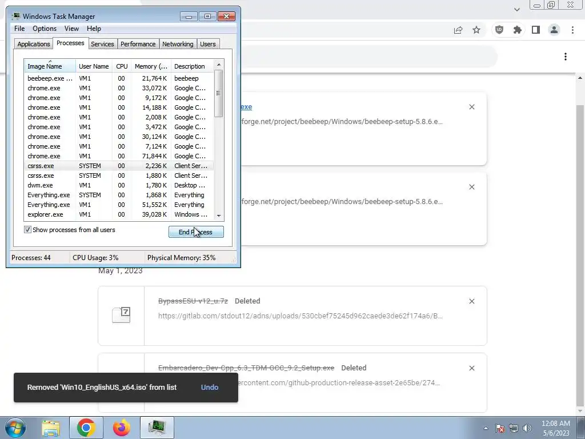Image resolution: width=585 pixels, height=439 pixels.
Task: Click process list scrollbar thumb
Action: [219, 93]
